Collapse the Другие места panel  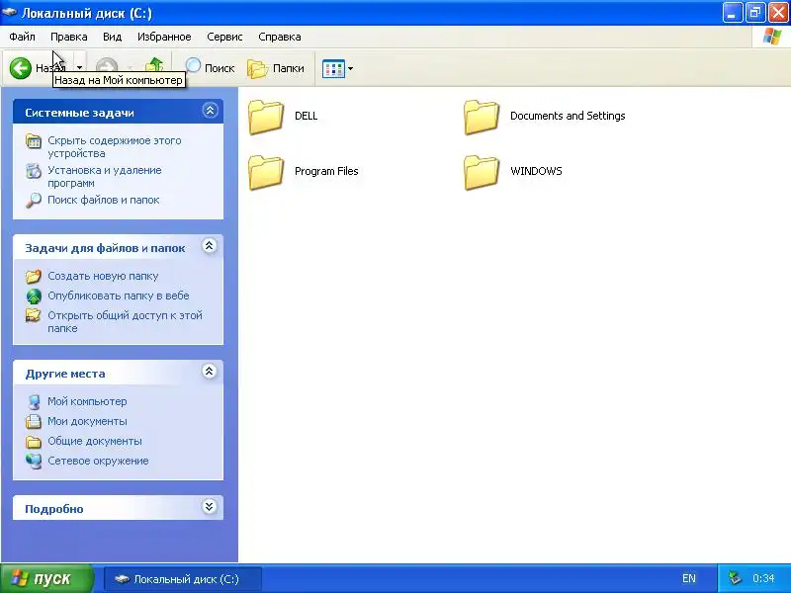(x=210, y=372)
